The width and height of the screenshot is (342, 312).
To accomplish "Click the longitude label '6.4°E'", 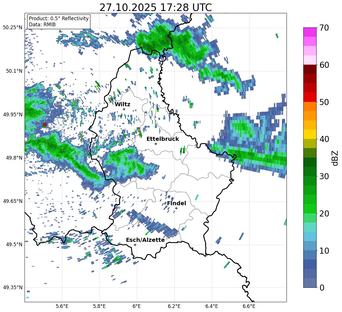I will point(211,306).
